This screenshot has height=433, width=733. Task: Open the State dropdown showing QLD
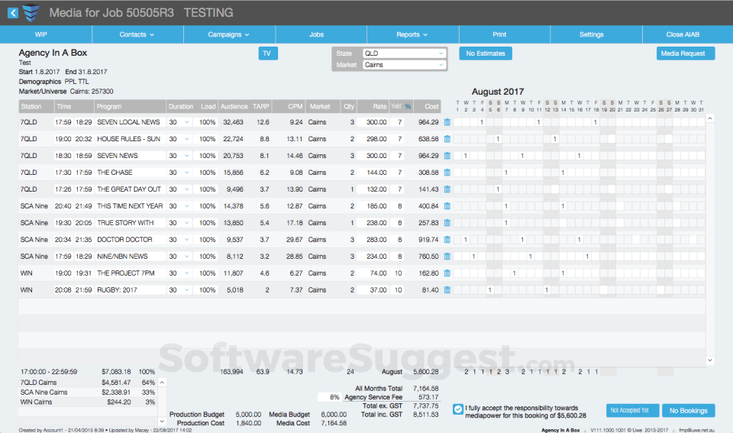pos(404,53)
